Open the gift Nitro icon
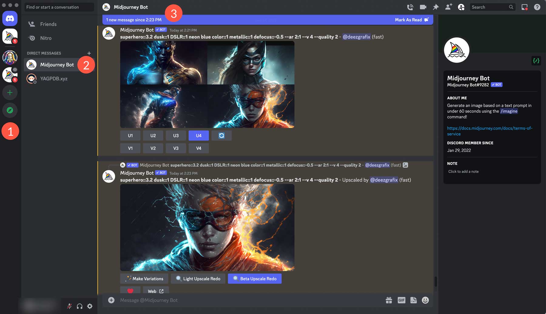Viewport: 546px width, 314px height. point(389,300)
